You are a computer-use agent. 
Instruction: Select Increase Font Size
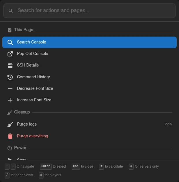click(x=89, y=100)
